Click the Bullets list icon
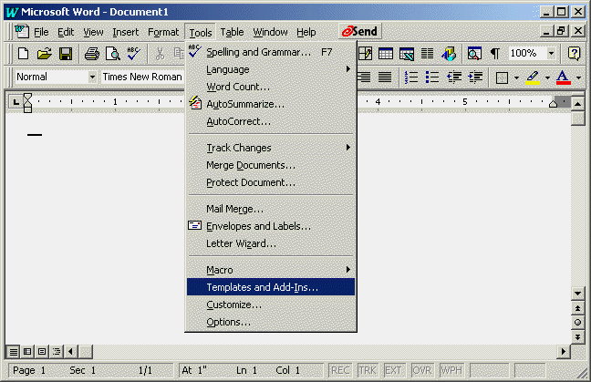Viewport: 591px width, 382px height. [432, 77]
